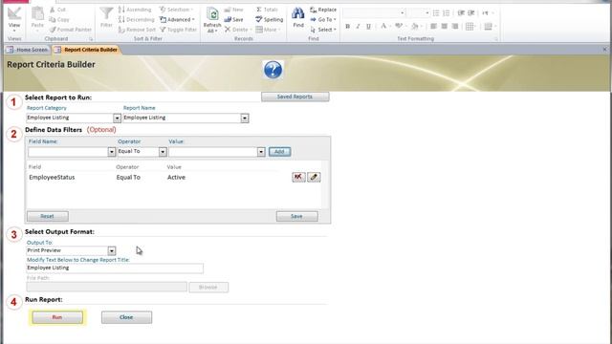The image size is (612, 344).
Task: Click Toggle Filter
Action: click(178, 30)
